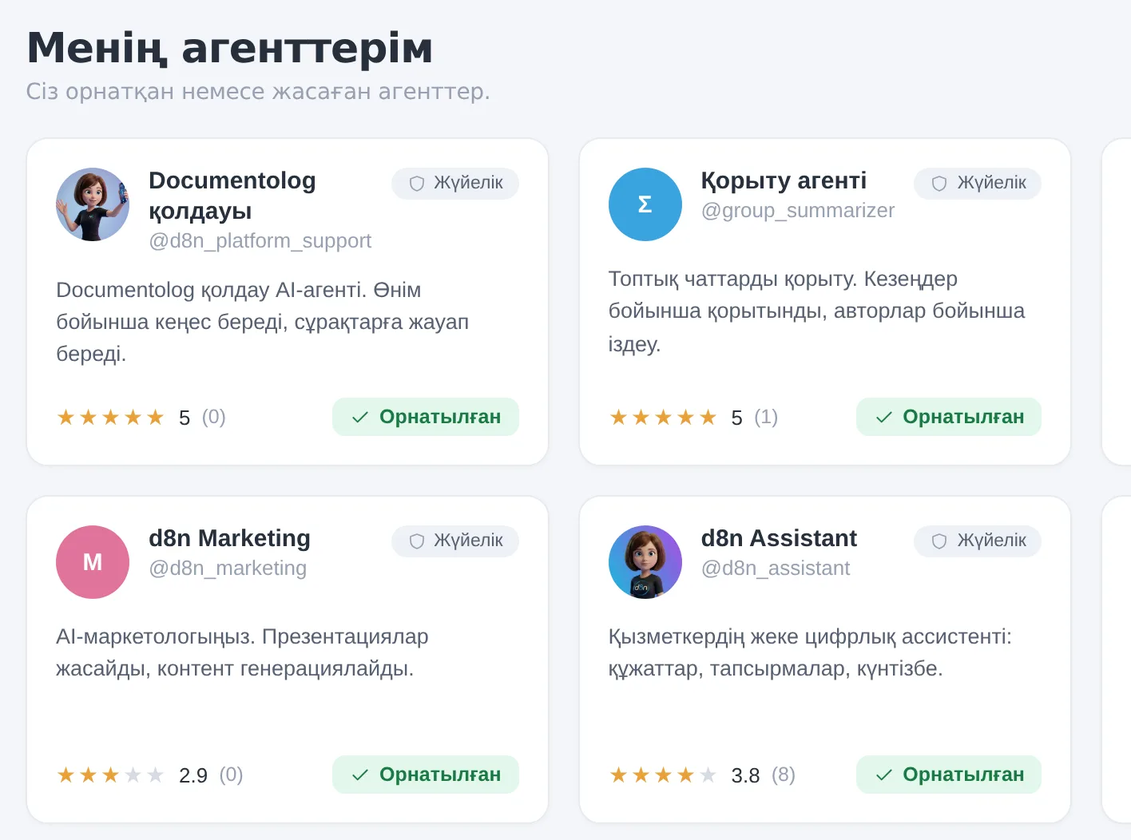The width and height of the screenshot is (1131, 840).
Task: Click the shield icon on d8n Assistant badge
Action: [939, 541]
